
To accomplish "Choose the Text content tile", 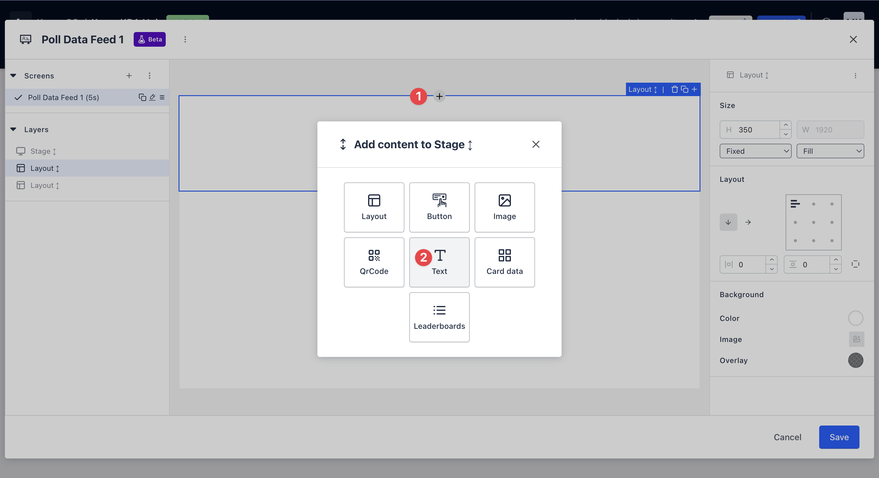I will [439, 262].
